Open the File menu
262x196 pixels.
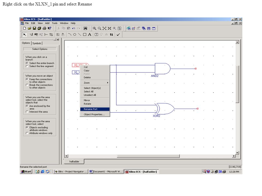tap(27, 23)
